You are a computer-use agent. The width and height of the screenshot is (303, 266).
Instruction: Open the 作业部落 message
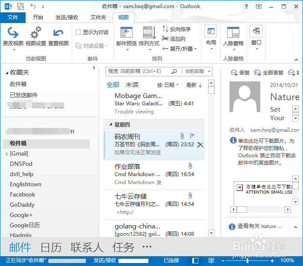[x=154, y=175]
